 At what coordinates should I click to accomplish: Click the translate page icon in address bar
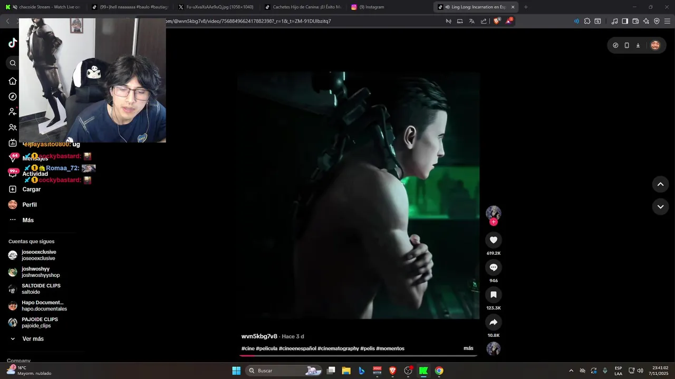(471, 21)
